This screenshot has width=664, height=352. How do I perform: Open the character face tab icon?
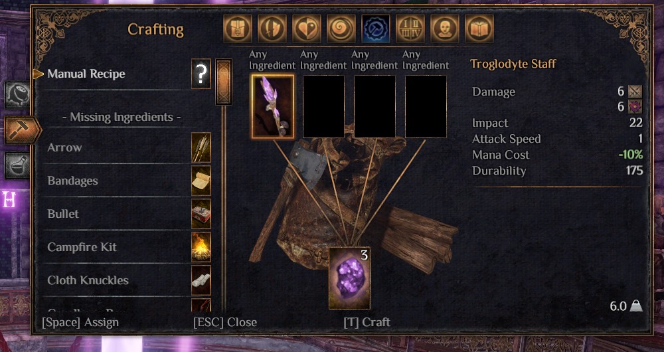click(x=445, y=29)
